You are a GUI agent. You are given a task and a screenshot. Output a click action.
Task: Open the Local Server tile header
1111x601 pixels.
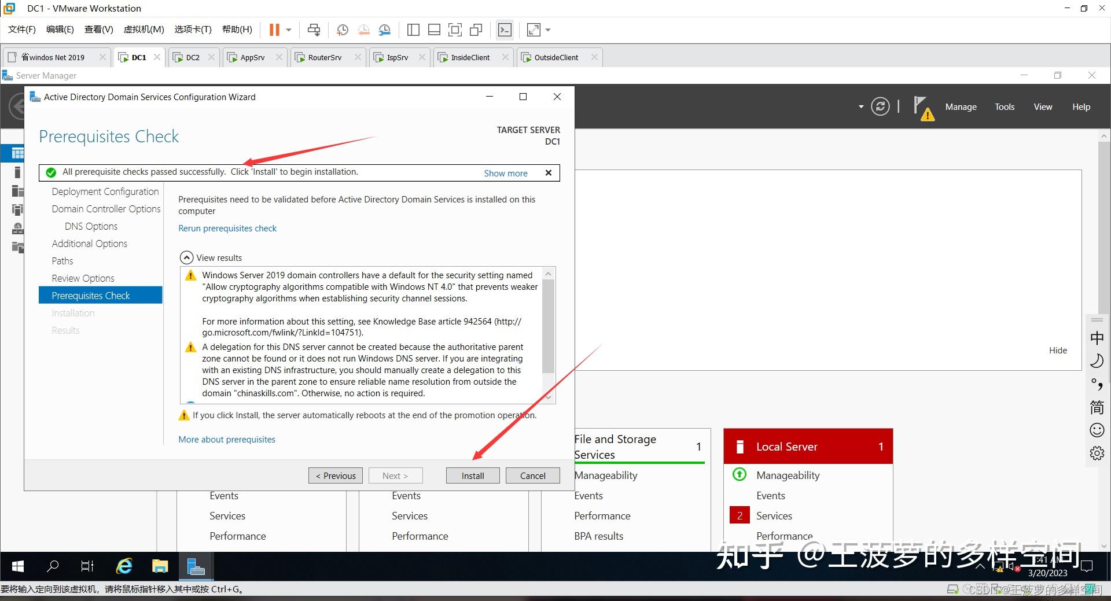[808, 447]
